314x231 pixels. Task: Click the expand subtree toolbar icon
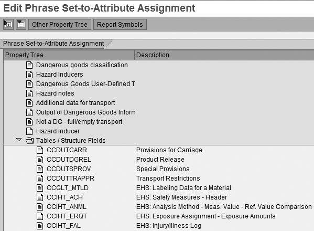click(8, 25)
